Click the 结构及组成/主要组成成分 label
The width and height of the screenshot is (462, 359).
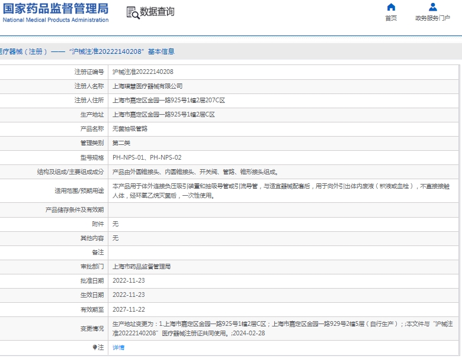(70, 172)
